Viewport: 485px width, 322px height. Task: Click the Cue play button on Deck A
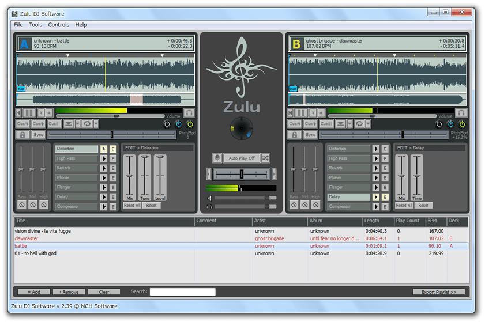coord(39,124)
